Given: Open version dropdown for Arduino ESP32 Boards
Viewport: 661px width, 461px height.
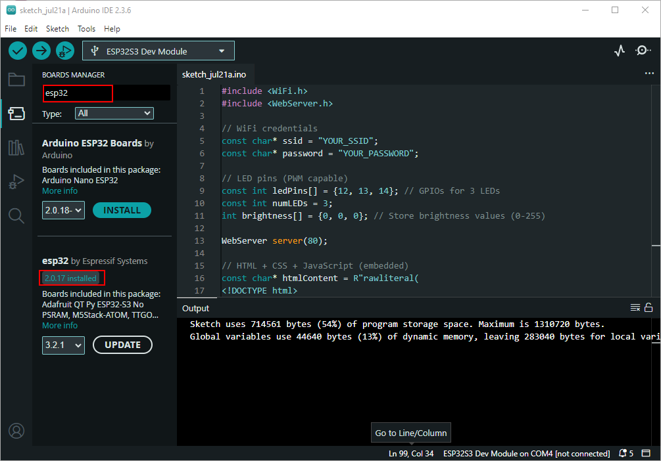Looking at the screenshot, I should pyautogui.click(x=63, y=210).
